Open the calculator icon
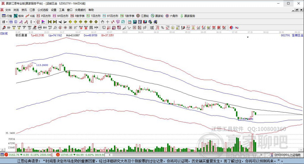Viewport: 304px width, 164px height. [135, 22]
